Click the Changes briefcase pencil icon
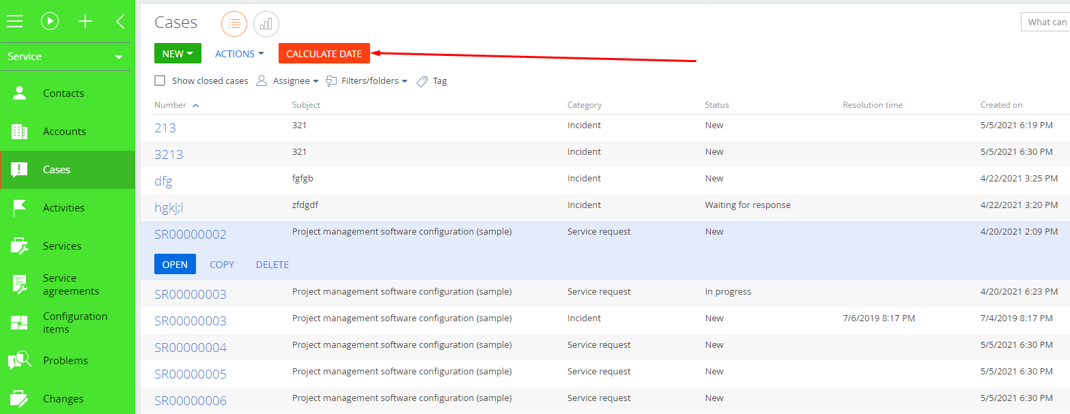The height and width of the screenshot is (414, 1070). click(19, 399)
